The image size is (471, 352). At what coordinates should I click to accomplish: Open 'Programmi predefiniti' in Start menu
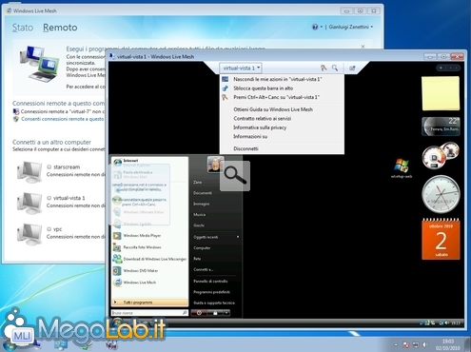211,292
